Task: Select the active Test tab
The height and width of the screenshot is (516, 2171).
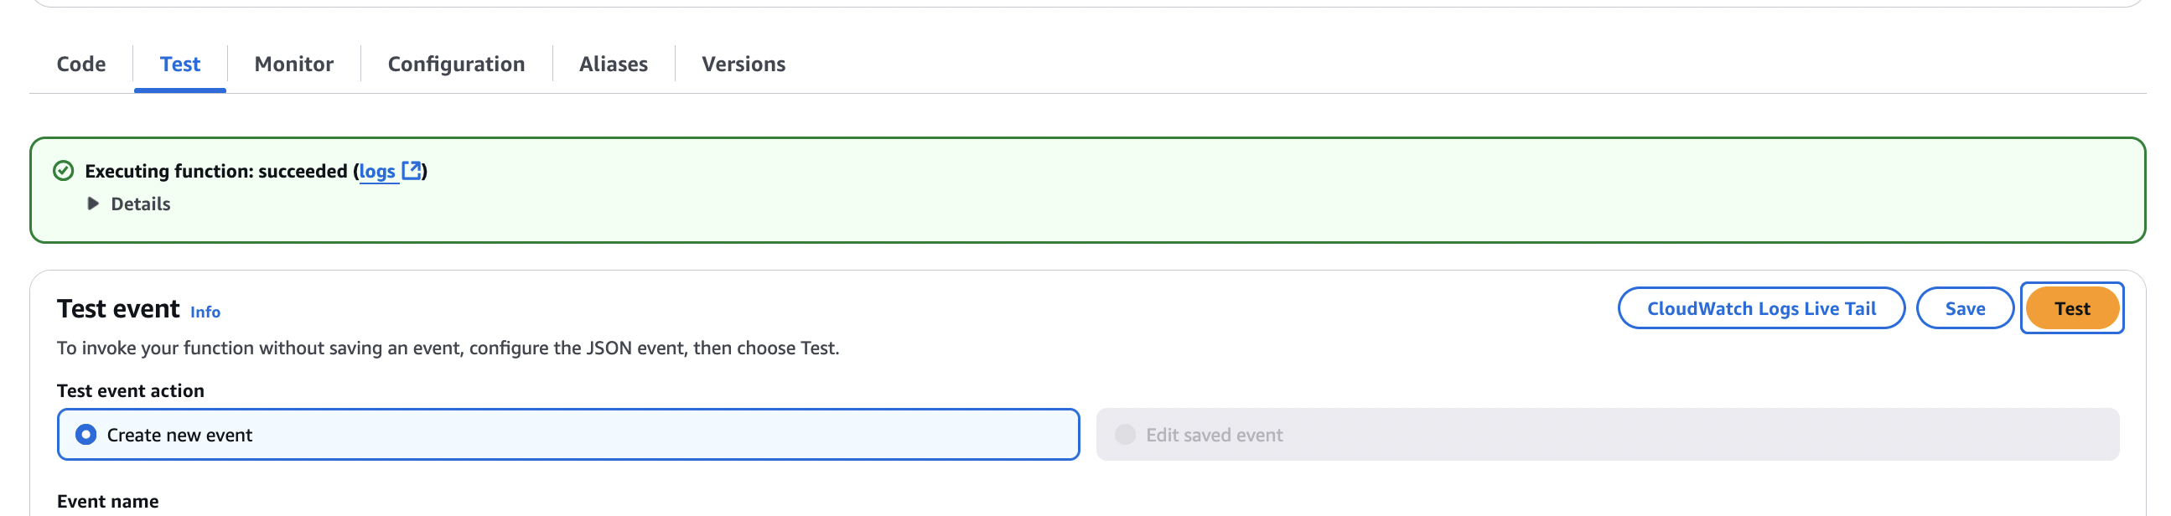Action: pyautogui.click(x=179, y=63)
